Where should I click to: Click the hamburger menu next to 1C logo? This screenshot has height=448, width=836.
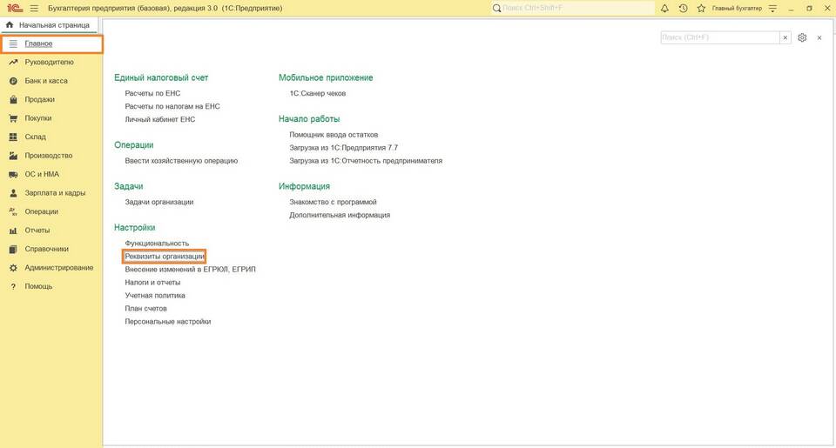pyautogui.click(x=34, y=8)
